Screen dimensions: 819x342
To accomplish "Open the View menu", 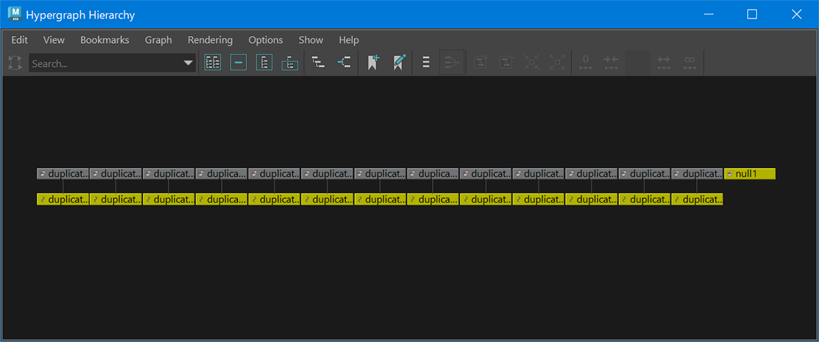I will click(54, 40).
